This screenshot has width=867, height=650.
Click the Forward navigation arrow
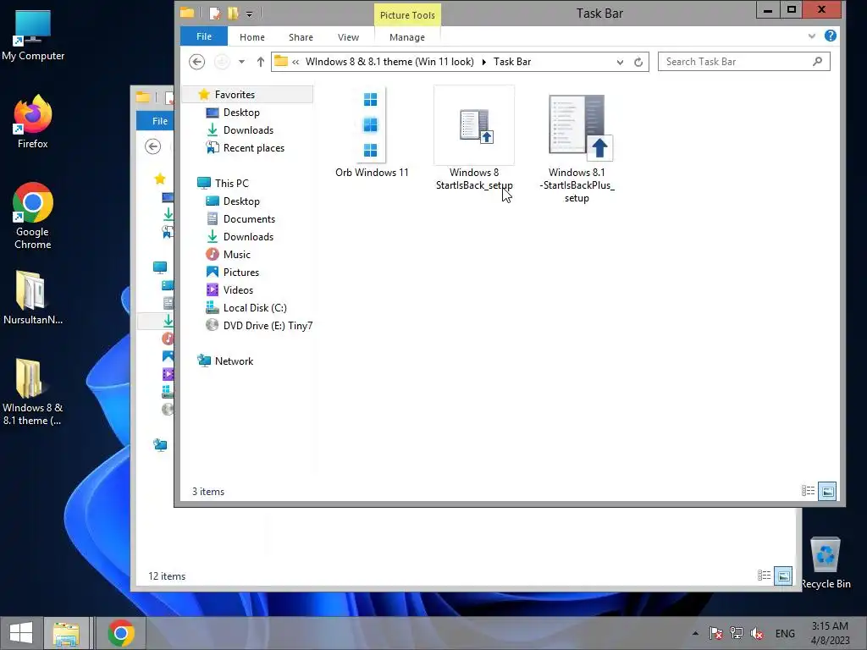222,61
